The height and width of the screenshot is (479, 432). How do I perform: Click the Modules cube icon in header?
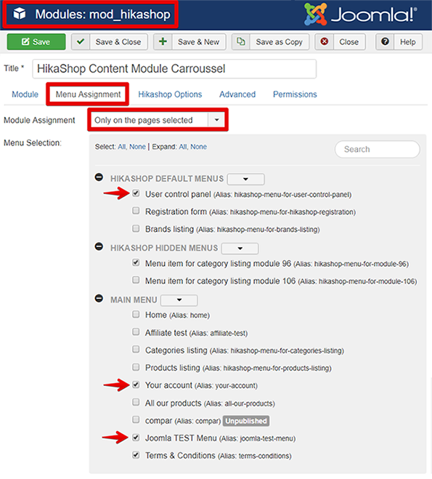[x=20, y=14]
